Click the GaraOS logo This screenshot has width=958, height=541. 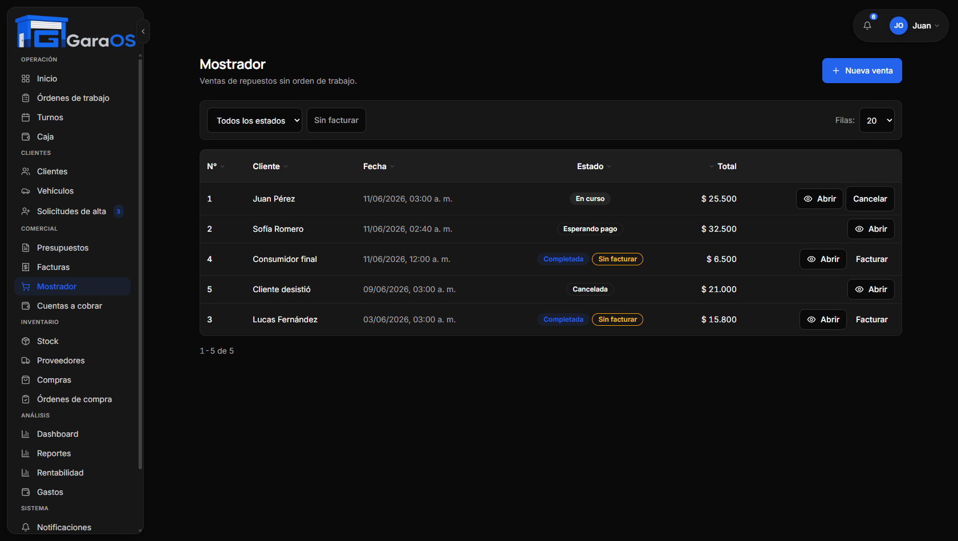pos(76,32)
